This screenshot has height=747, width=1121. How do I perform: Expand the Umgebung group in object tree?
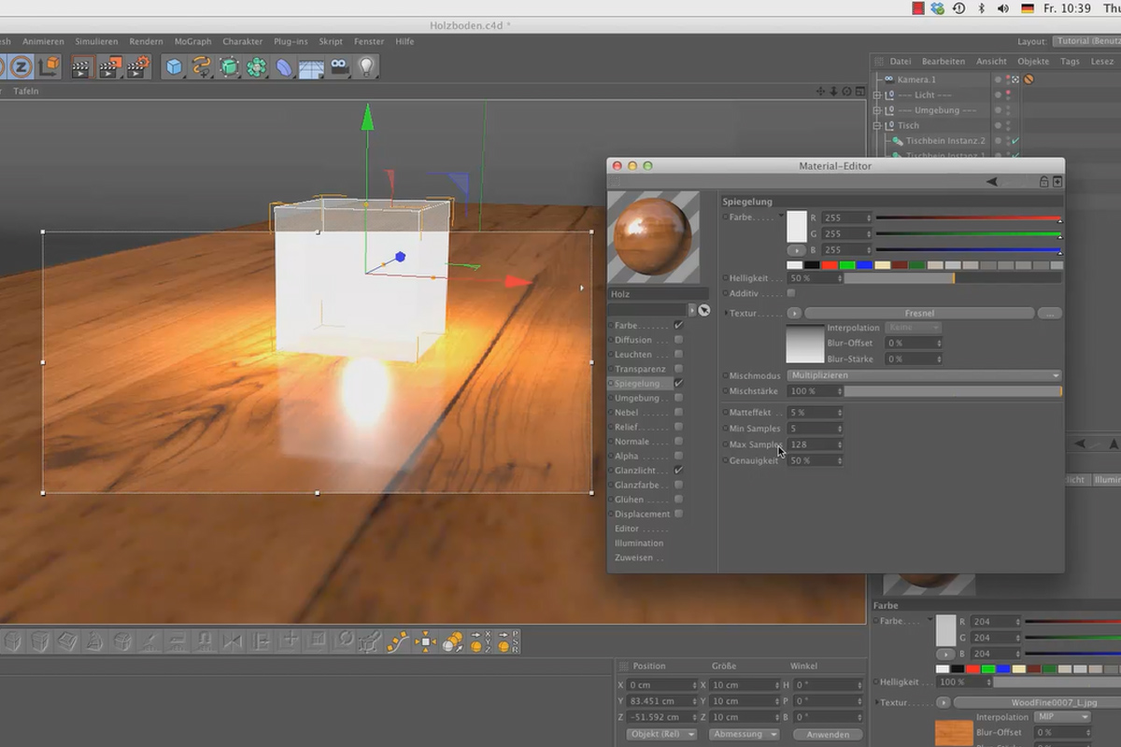(x=877, y=110)
